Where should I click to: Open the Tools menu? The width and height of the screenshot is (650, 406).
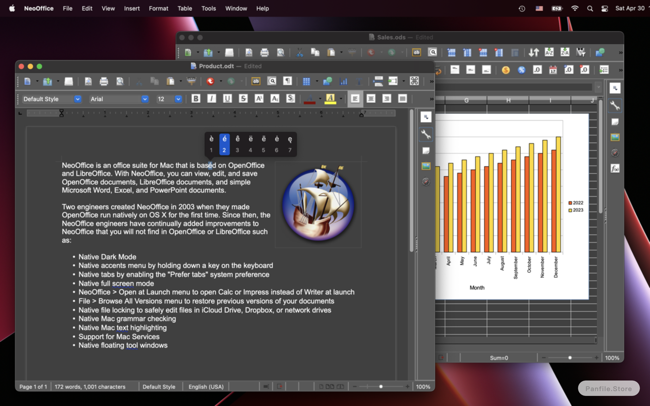(208, 8)
